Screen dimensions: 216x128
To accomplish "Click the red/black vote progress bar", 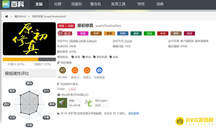I will pyautogui.click(x=29, y=59).
